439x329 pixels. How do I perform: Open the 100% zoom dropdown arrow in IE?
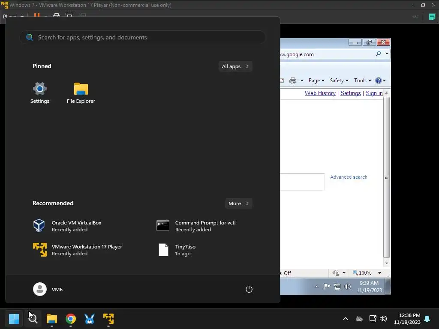tap(380, 273)
